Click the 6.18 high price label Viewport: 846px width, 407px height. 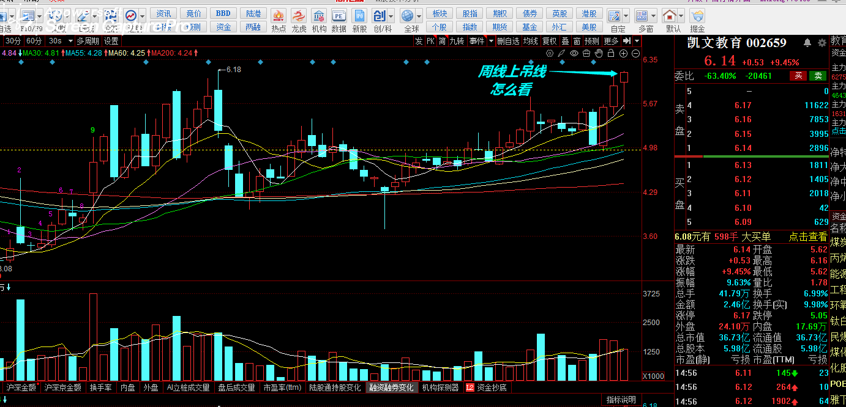(233, 70)
